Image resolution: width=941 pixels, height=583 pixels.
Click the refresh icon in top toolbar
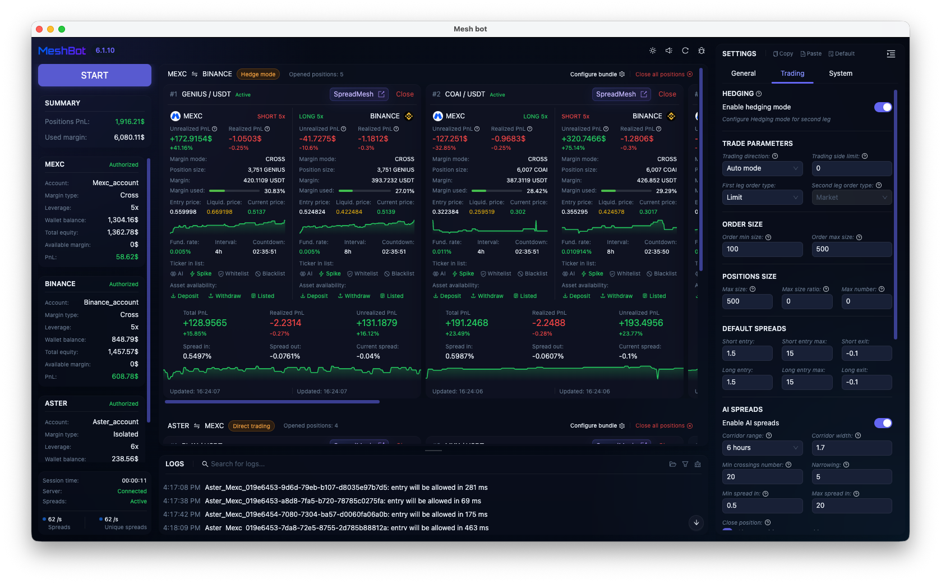click(x=685, y=51)
